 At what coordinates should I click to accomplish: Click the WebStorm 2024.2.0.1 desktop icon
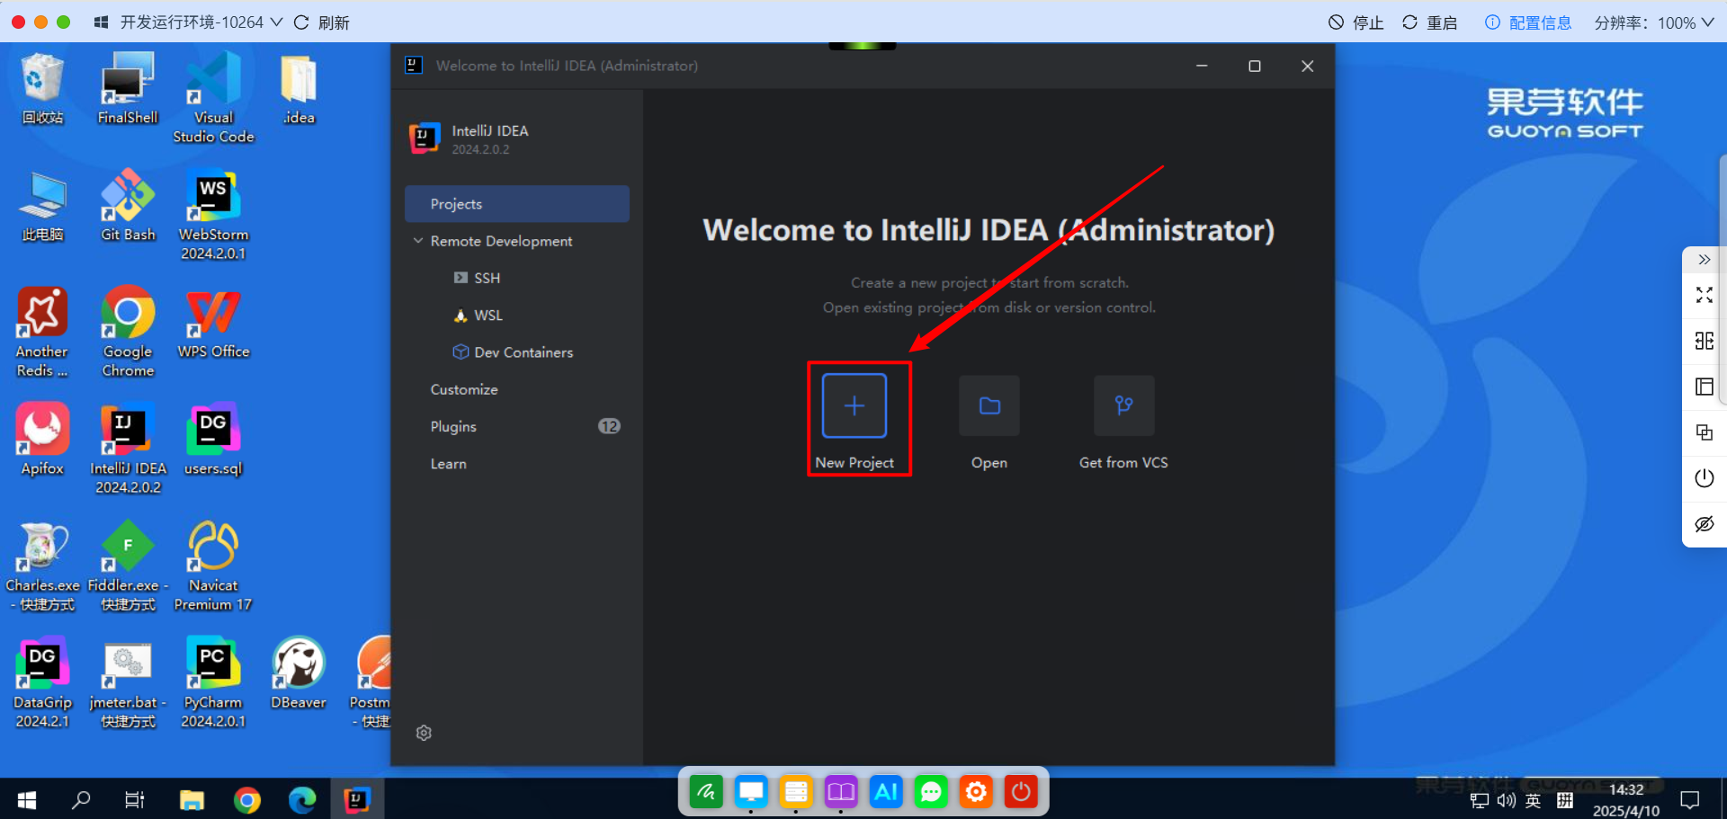tap(213, 215)
